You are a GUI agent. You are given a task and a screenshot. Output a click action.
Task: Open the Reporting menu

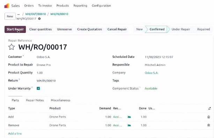80,6
